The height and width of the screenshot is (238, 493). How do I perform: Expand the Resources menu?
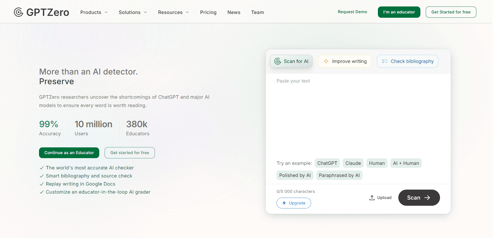point(173,12)
